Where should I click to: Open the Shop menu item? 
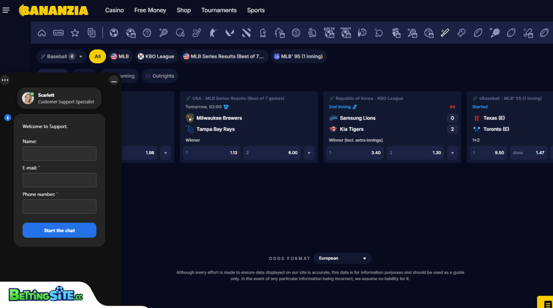pyautogui.click(x=184, y=10)
